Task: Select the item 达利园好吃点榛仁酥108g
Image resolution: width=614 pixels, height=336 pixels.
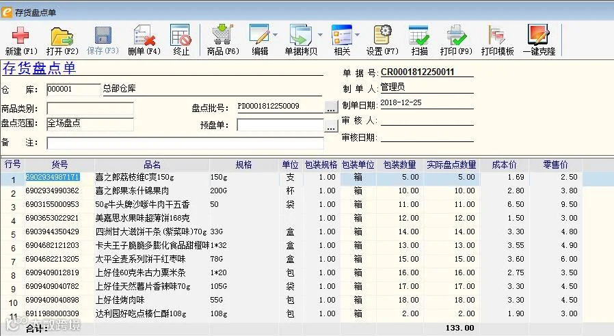Action: point(141,313)
